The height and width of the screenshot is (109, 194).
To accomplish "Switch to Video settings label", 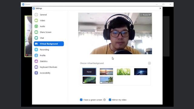I will click(x=42, y=20).
